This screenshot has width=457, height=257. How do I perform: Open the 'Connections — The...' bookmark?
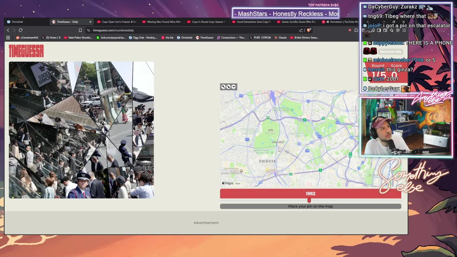click(231, 37)
